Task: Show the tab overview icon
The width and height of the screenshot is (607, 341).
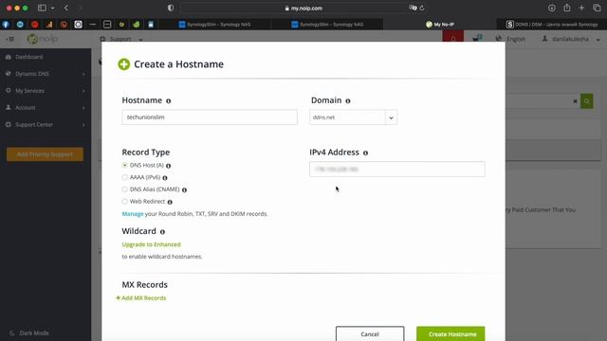Action: (x=597, y=8)
